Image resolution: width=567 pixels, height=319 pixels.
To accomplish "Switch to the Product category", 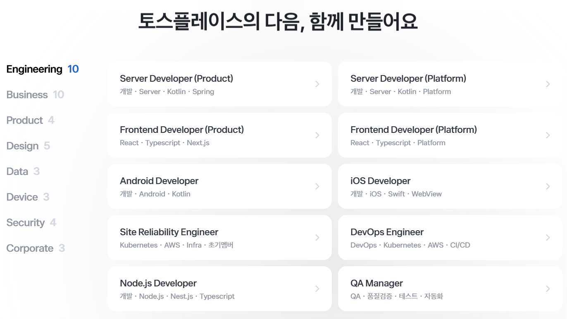I will tap(30, 121).
